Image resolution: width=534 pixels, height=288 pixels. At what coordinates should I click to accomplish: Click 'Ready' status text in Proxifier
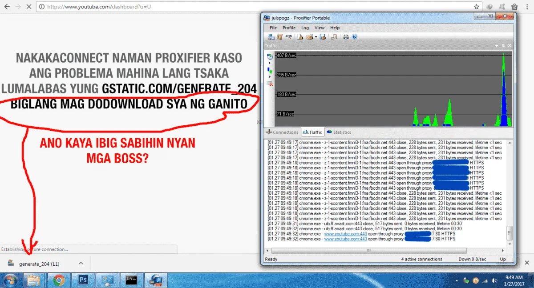(x=271, y=259)
